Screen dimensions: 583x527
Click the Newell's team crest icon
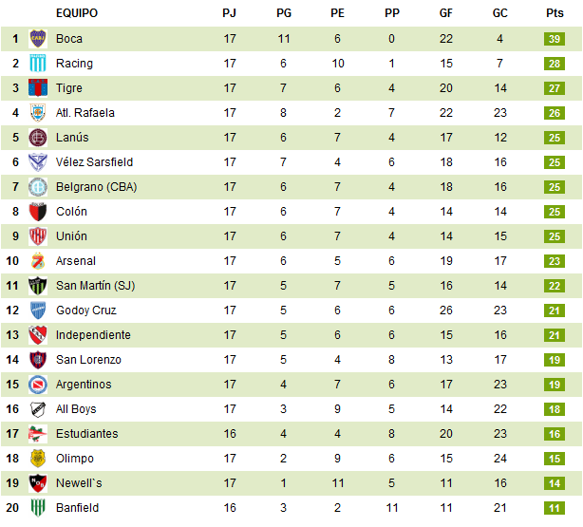click(38, 483)
